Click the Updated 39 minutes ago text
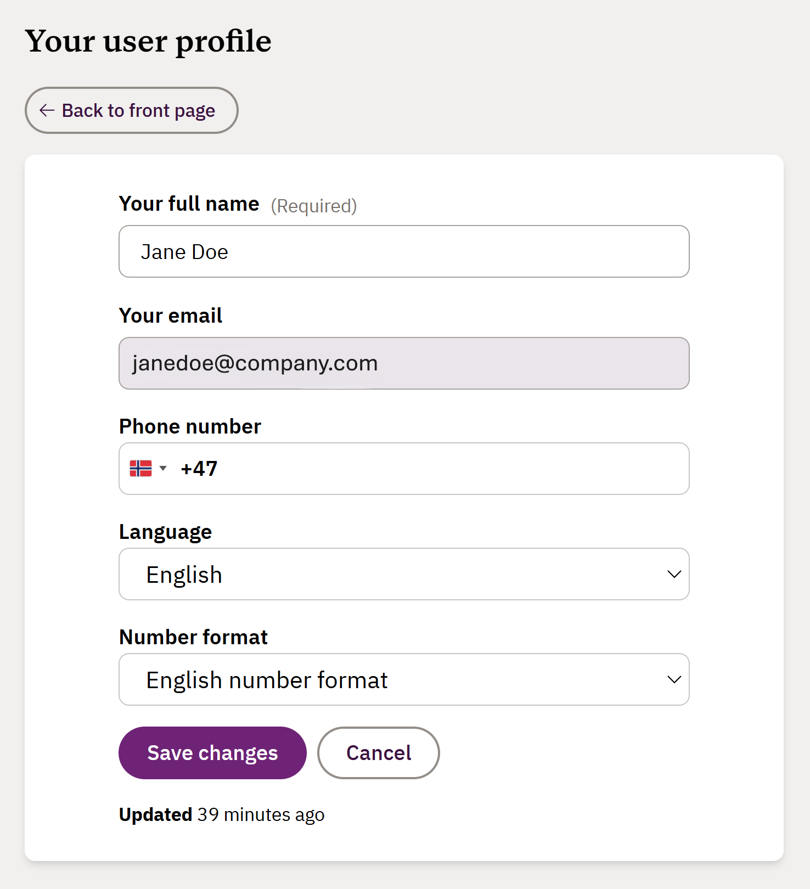The width and height of the screenshot is (810, 889). click(222, 814)
